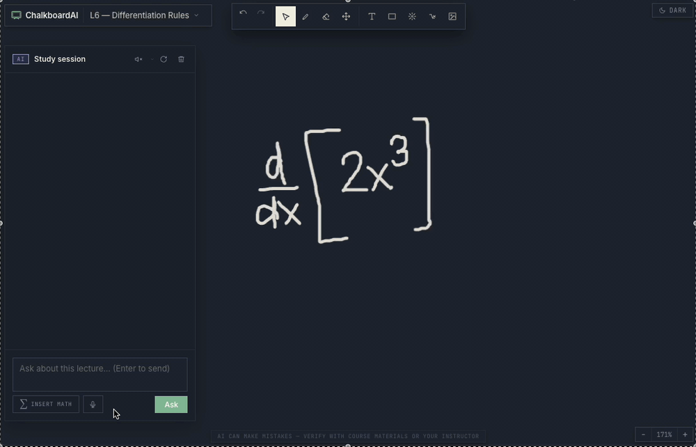Select the move/pan tool
The width and height of the screenshot is (696, 447).
click(346, 17)
